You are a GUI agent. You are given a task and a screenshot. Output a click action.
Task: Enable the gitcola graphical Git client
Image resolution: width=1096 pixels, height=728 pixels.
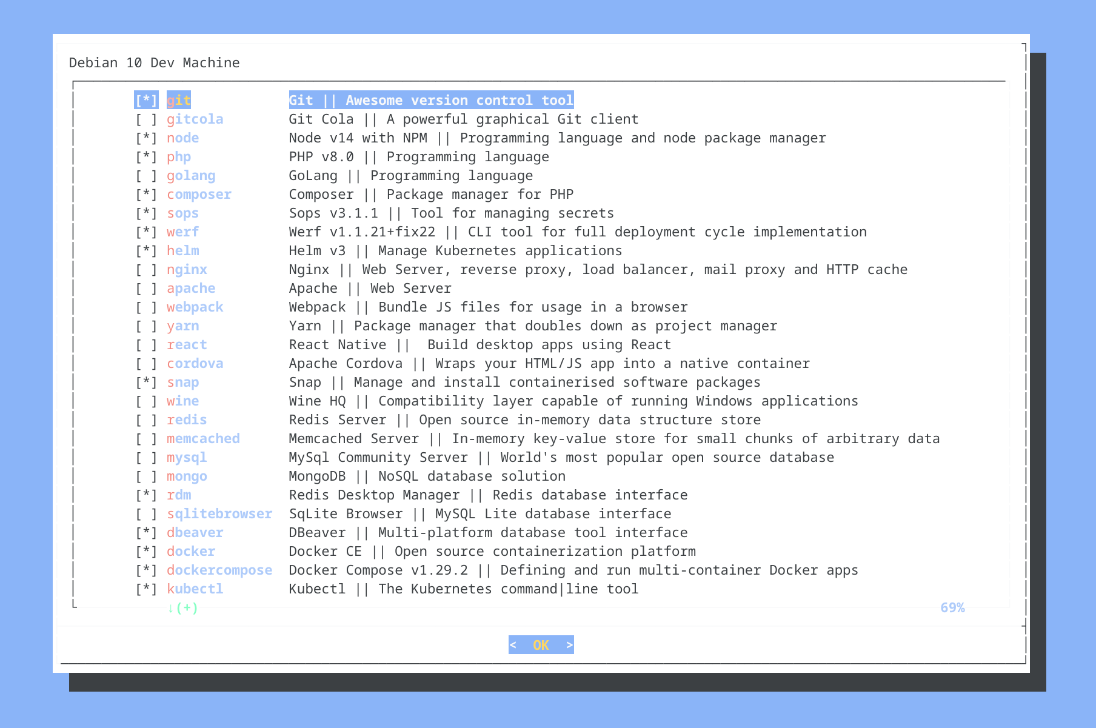pos(145,119)
